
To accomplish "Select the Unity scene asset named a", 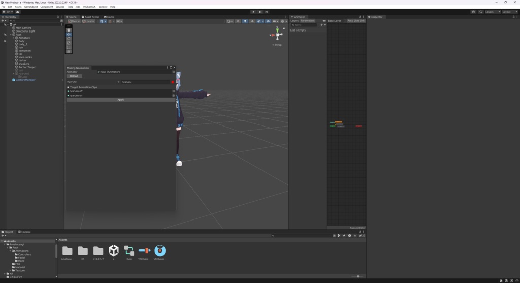I will tap(113, 251).
